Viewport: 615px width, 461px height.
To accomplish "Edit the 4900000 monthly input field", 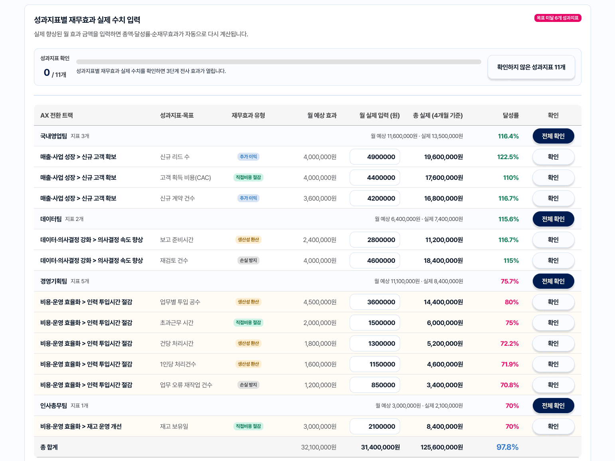I will (375, 157).
